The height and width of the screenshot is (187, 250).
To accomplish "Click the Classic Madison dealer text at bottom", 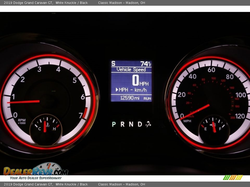I will point(122,184).
